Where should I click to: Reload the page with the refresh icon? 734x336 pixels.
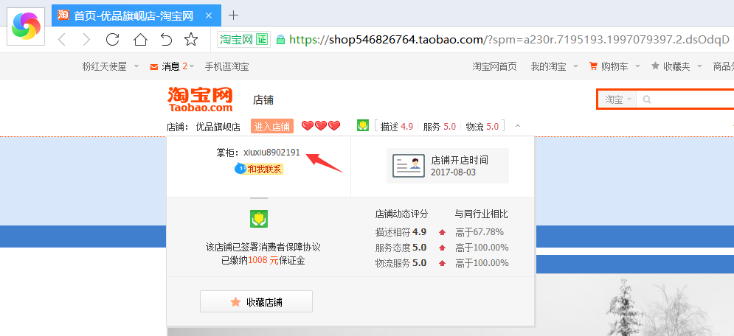pos(112,39)
